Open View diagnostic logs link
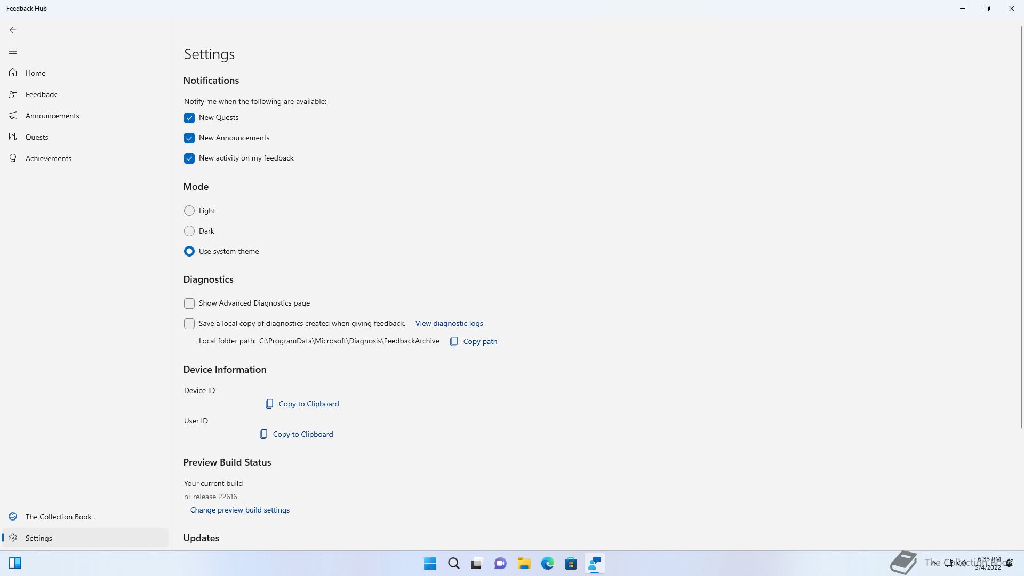Viewport: 1024px width, 576px height. click(x=449, y=323)
